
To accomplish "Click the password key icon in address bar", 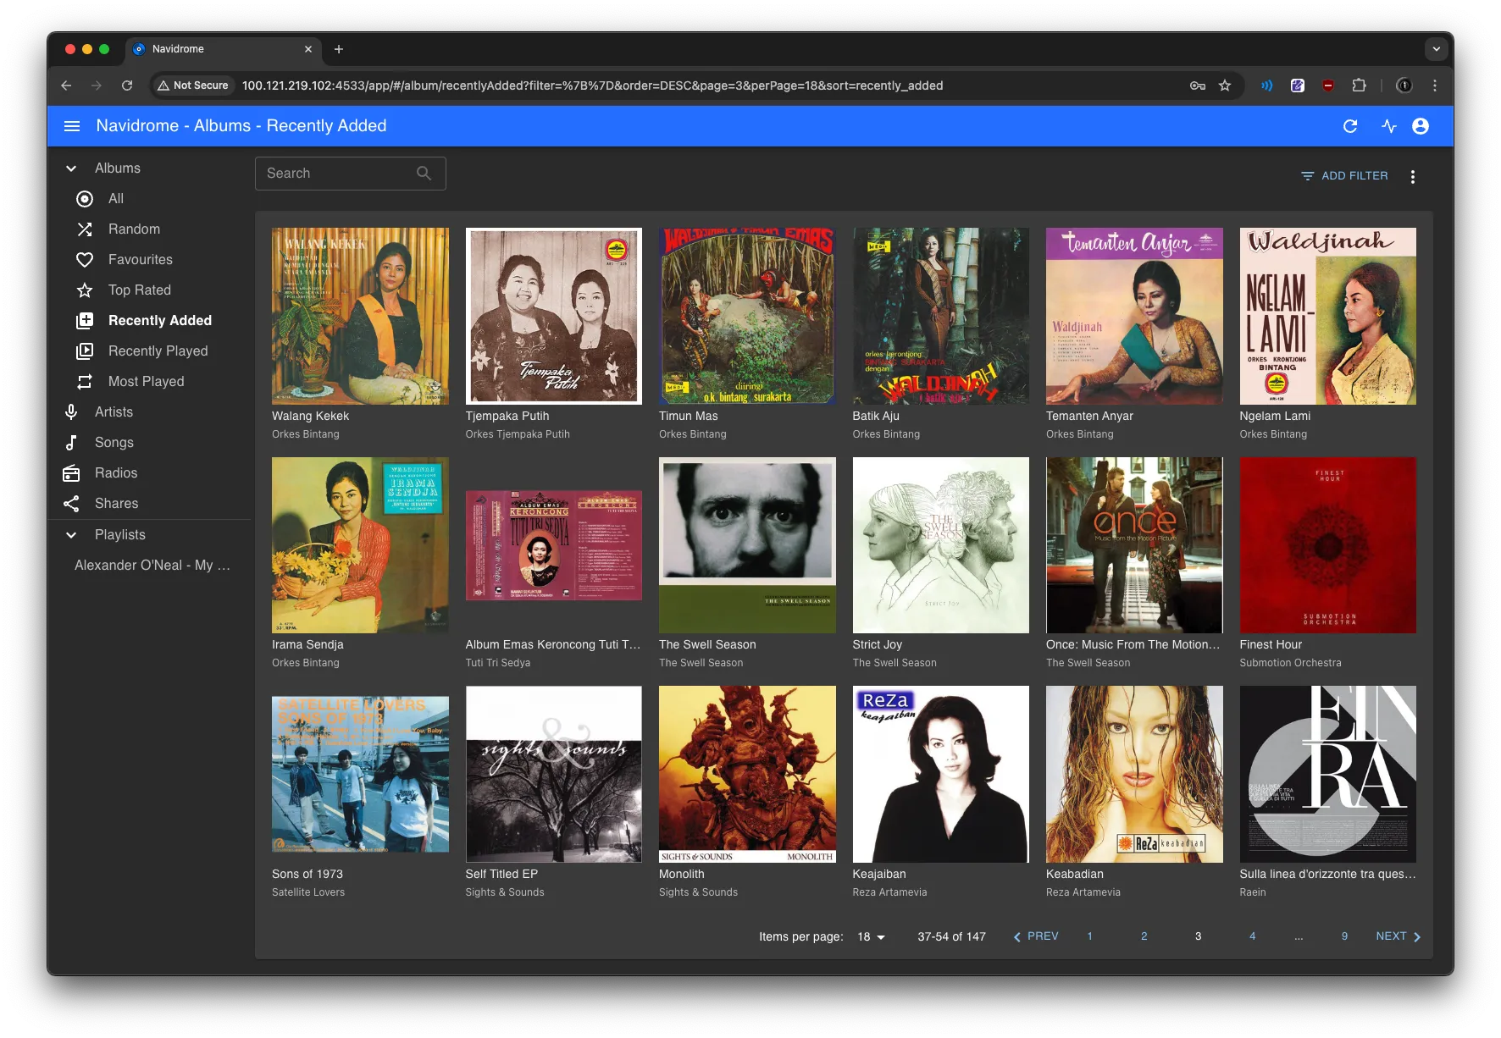I will (1198, 86).
